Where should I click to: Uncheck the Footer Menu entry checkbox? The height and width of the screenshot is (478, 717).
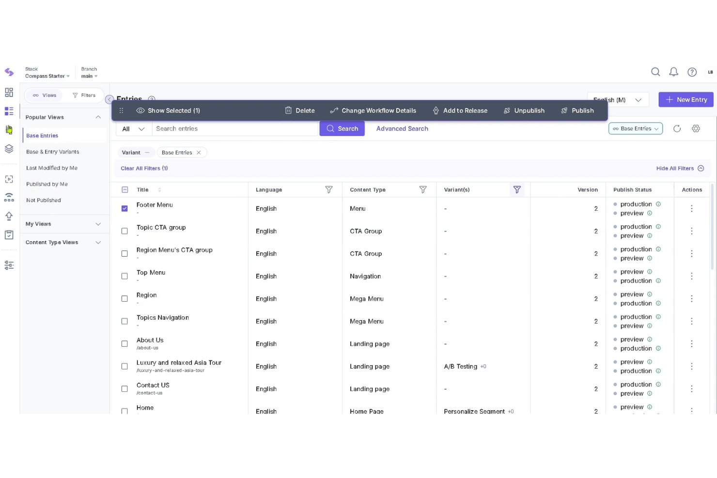pos(125,209)
